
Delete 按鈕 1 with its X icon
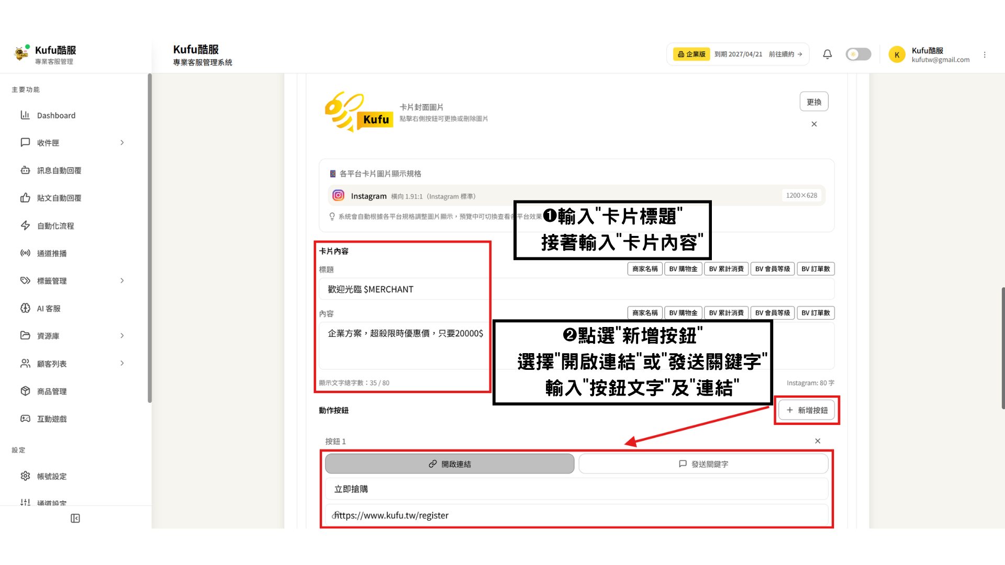818,441
